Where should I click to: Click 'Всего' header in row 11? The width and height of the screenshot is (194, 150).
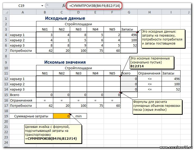click(x=129, y=73)
